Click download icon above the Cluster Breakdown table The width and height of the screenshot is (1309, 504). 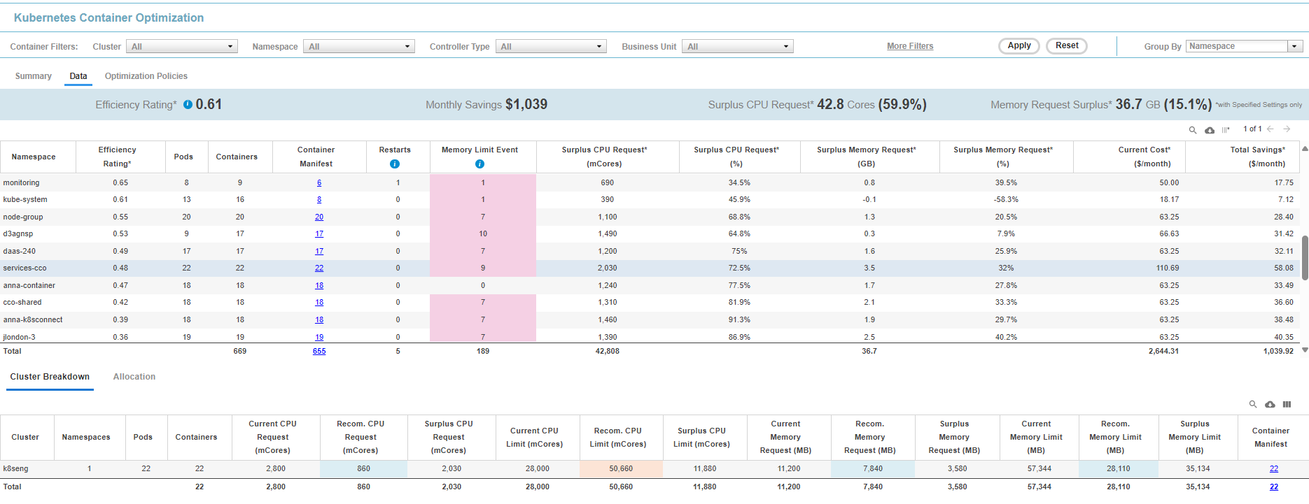coord(1270,405)
